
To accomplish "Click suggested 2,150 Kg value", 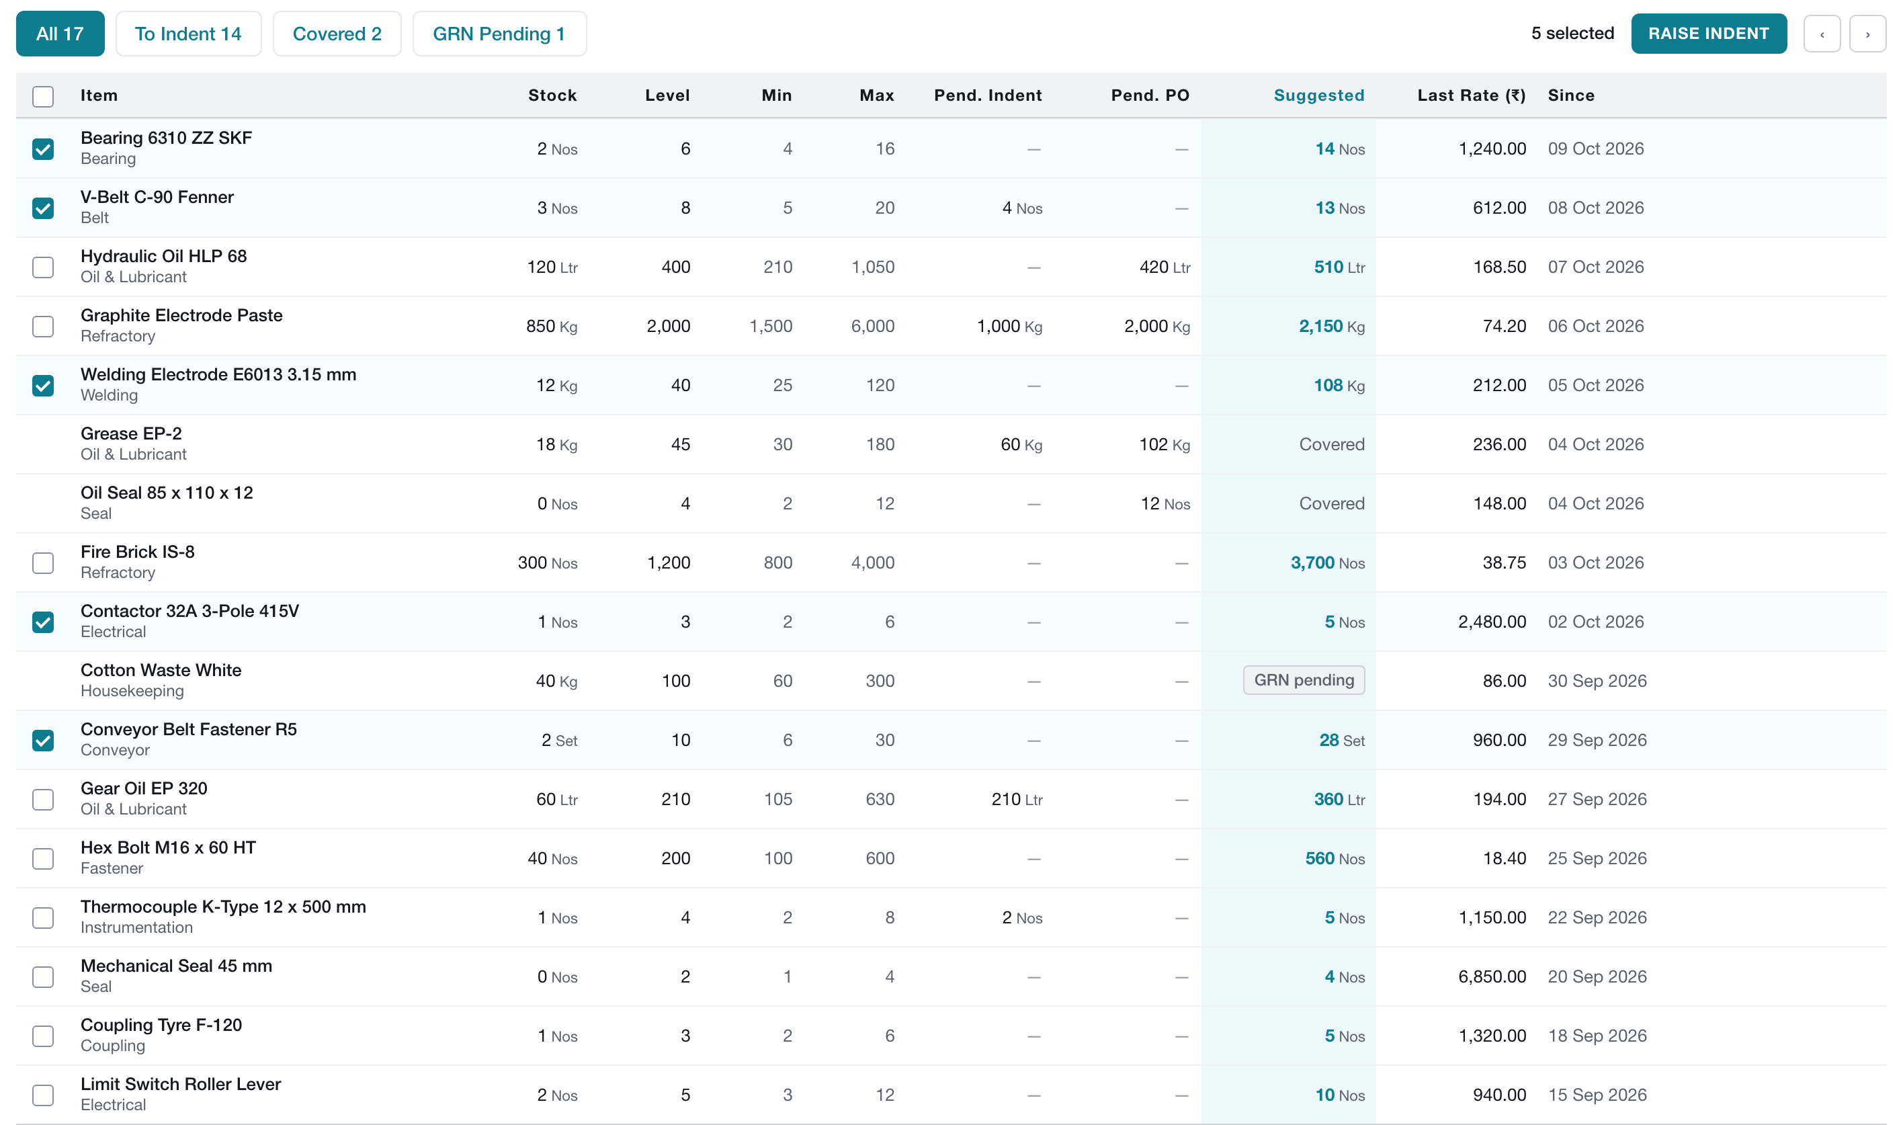I will pos(1332,326).
